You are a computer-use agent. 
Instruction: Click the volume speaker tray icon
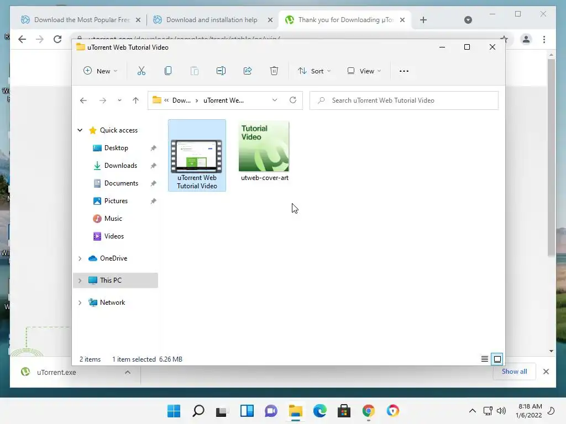click(x=501, y=411)
